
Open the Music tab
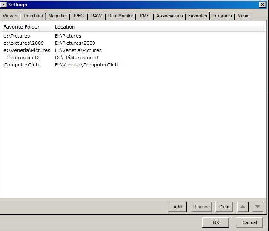[x=243, y=16]
